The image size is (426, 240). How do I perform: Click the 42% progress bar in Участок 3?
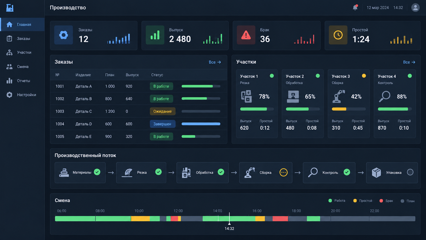(349, 109)
